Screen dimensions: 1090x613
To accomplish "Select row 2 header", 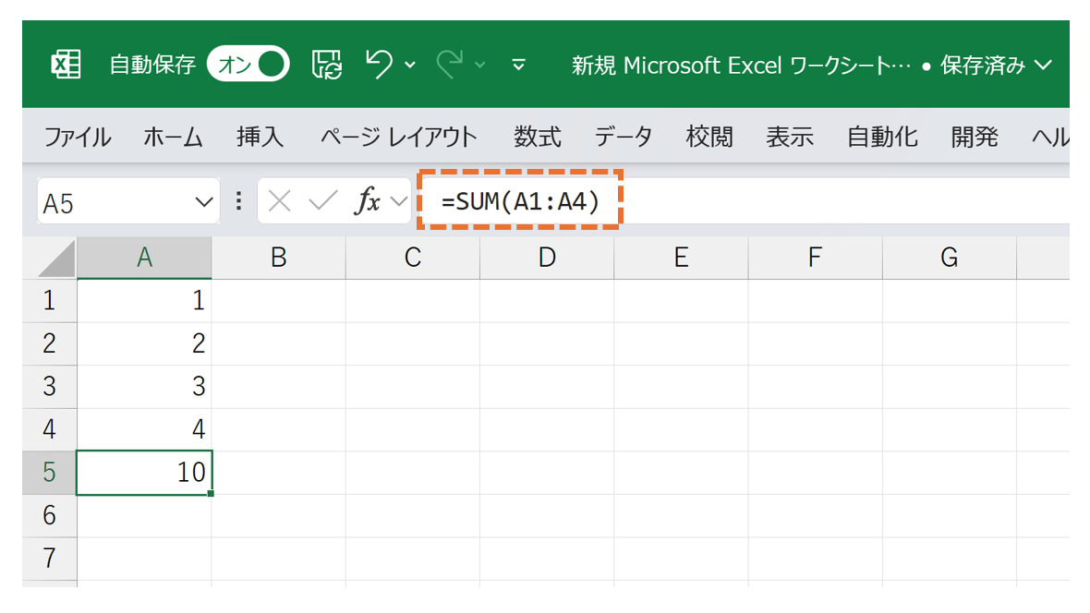I will point(49,344).
